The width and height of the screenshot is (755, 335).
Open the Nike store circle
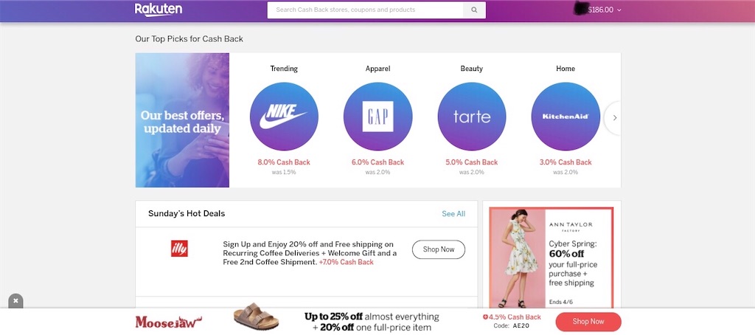[x=284, y=117]
